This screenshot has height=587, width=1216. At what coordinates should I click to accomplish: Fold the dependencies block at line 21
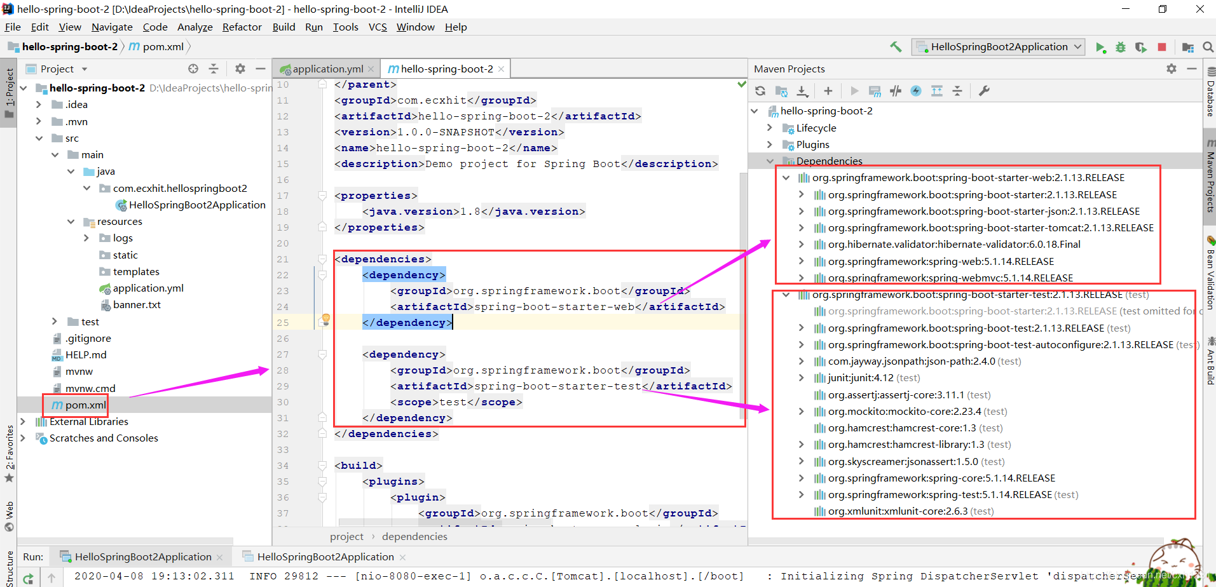pos(322,259)
